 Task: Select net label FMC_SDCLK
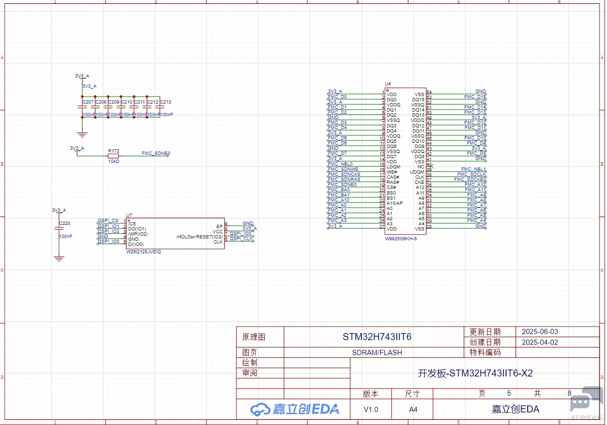(x=472, y=174)
